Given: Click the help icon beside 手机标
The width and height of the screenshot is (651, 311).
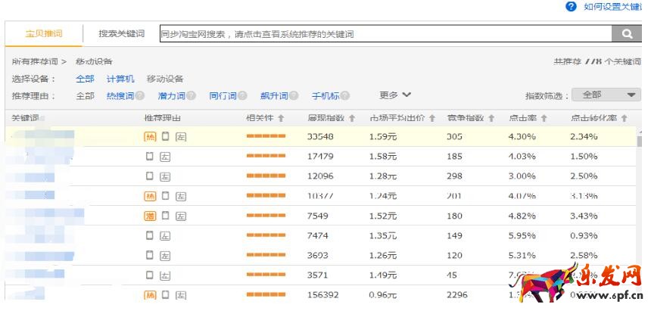Looking at the screenshot, I should [x=345, y=96].
